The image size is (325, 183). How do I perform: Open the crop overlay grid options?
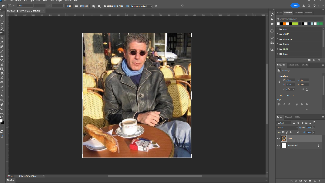click(x=93, y=6)
